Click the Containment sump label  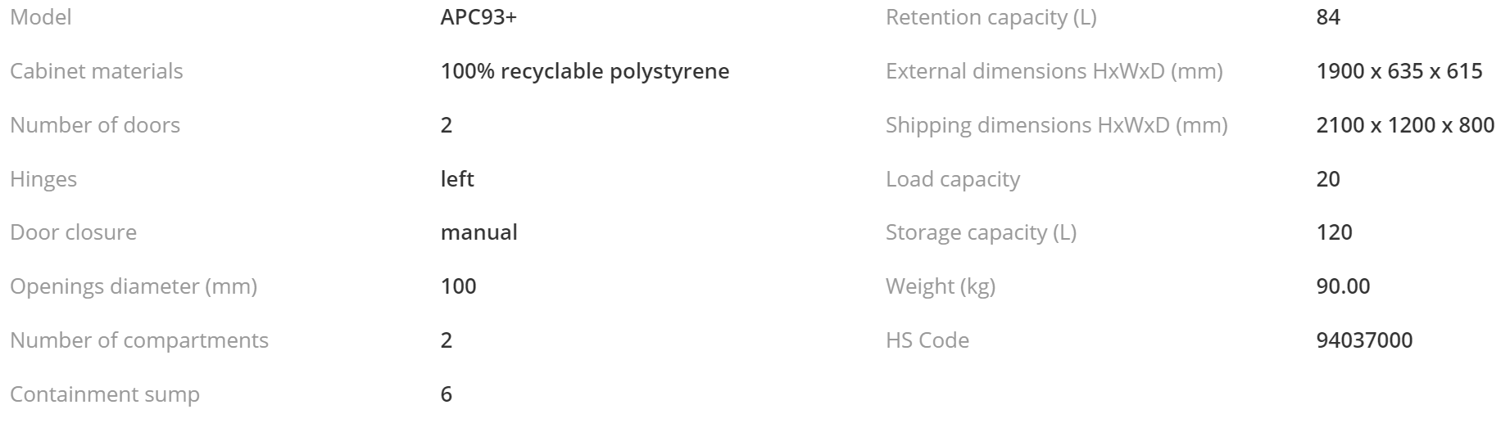(x=105, y=394)
